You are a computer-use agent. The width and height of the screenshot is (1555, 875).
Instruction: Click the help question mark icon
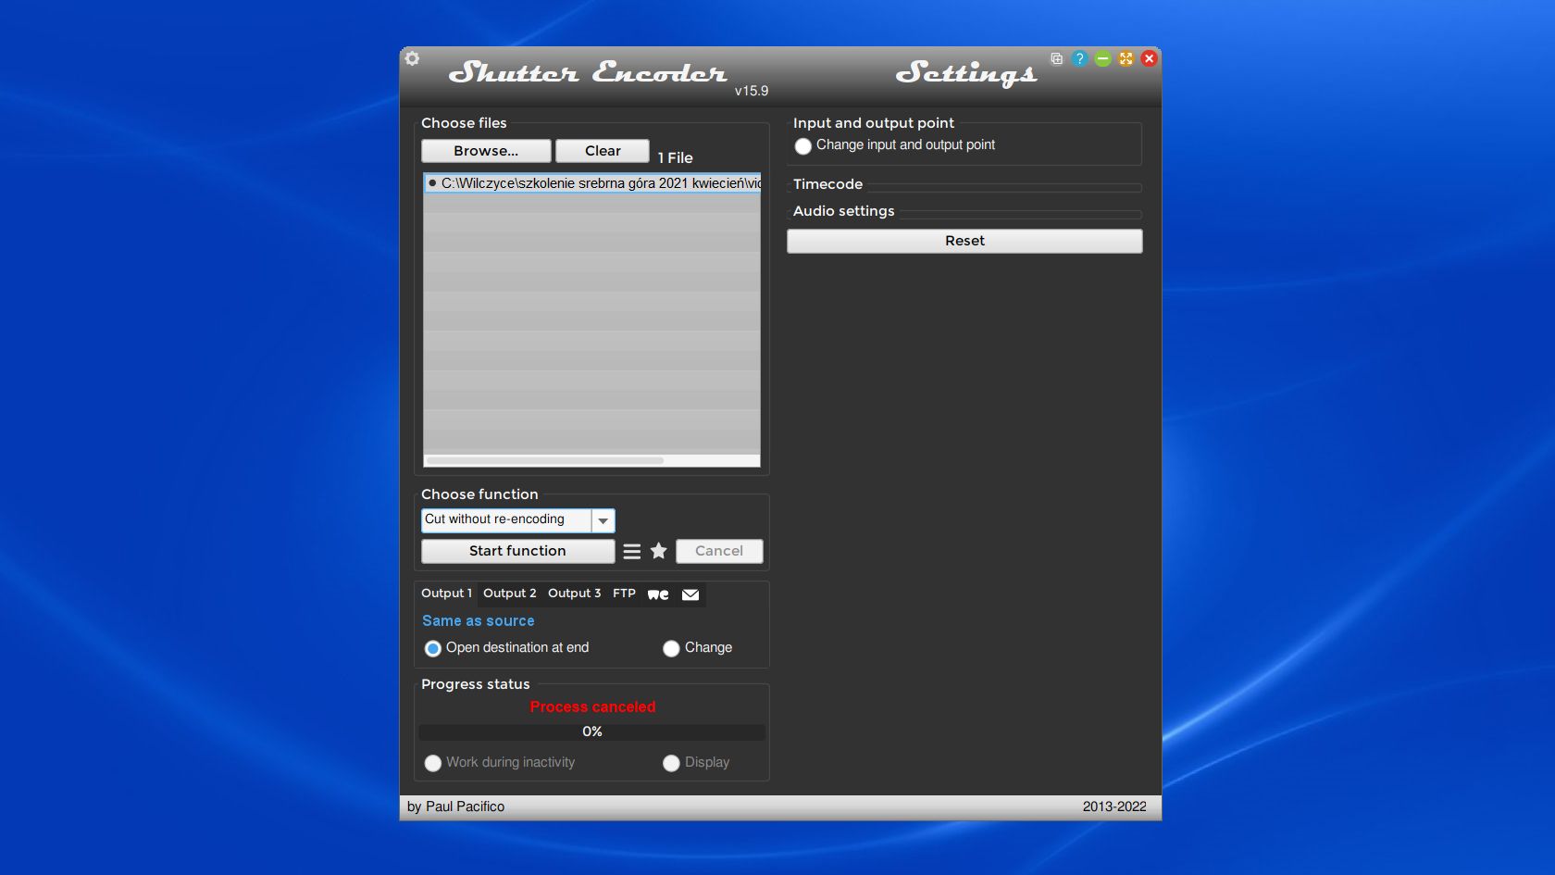[1079, 58]
